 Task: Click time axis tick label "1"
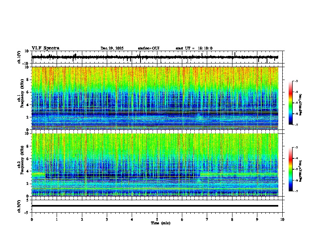tap(57, 219)
